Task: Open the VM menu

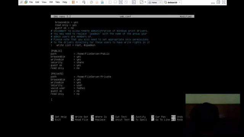Action: [x=51, y=2]
